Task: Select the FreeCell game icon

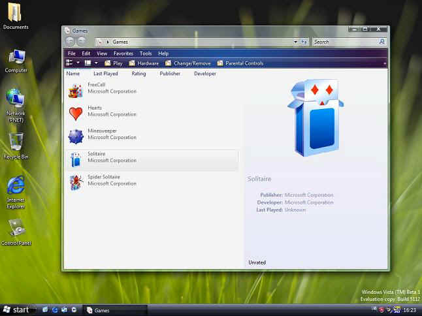Action: coord(76,91)
